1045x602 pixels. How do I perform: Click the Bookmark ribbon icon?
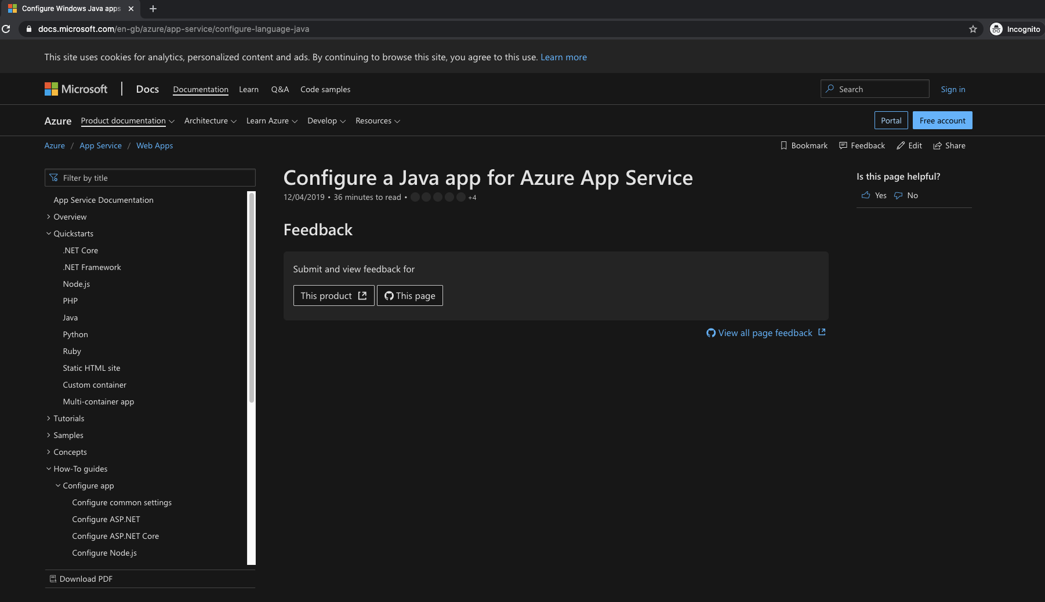[x=784, y=145]
